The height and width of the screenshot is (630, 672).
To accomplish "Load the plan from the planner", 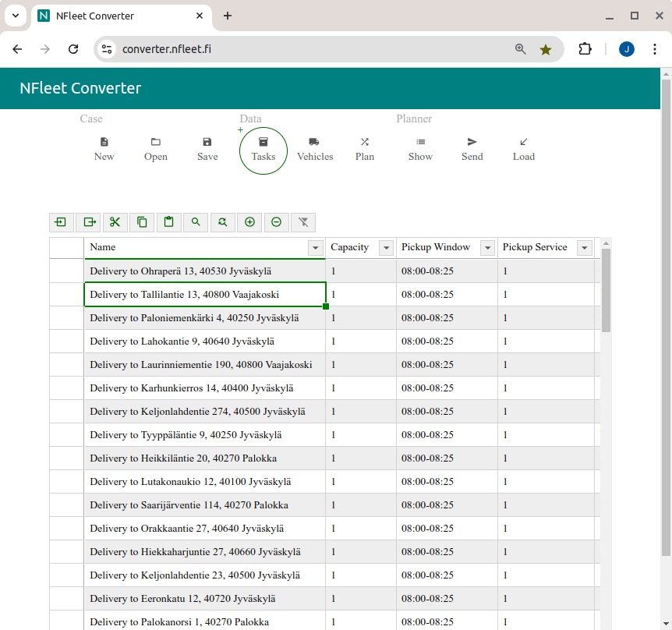I will 524,150.
